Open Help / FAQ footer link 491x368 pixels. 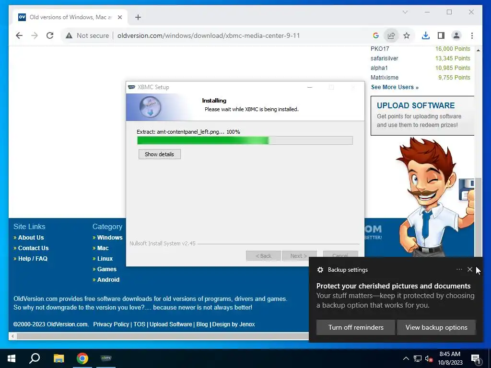tap(33, 259)
